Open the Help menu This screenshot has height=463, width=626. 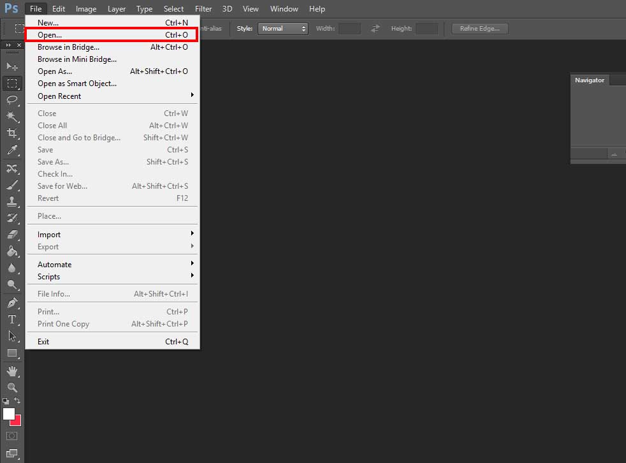tap(317, 9)
